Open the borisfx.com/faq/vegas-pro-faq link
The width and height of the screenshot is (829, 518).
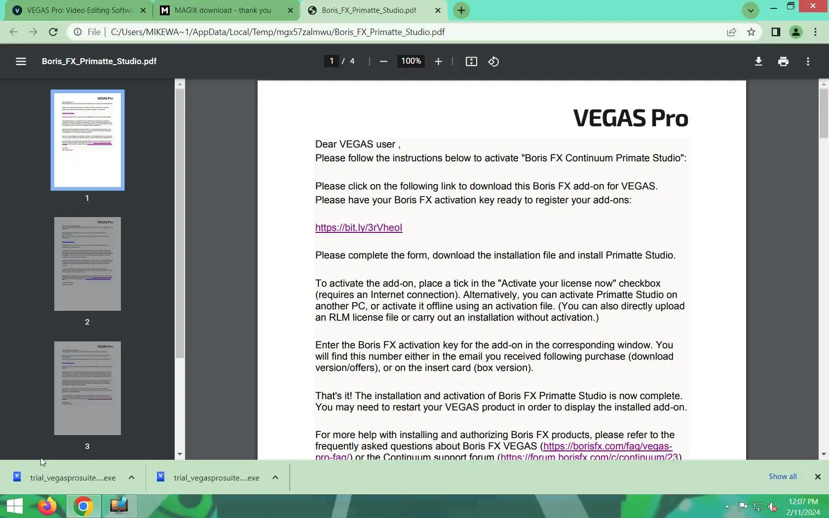[607, 446]
